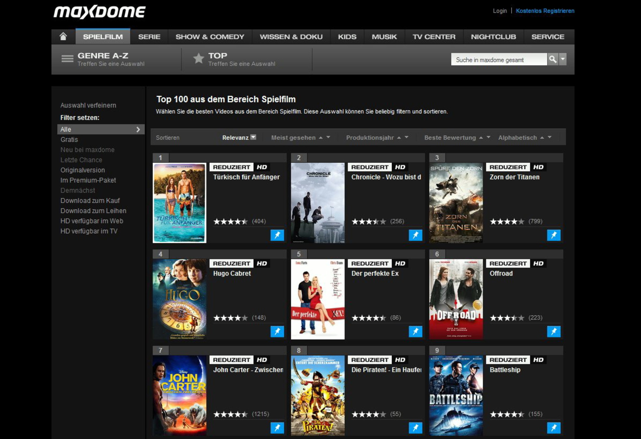Pin Battleship to the watchlist

point(554,428)
